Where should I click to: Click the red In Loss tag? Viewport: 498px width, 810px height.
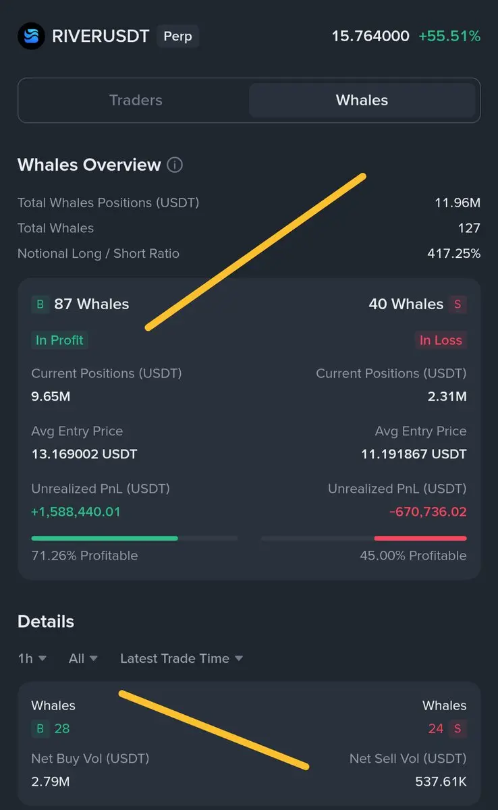pyautogui.click(x=441, y=340)
